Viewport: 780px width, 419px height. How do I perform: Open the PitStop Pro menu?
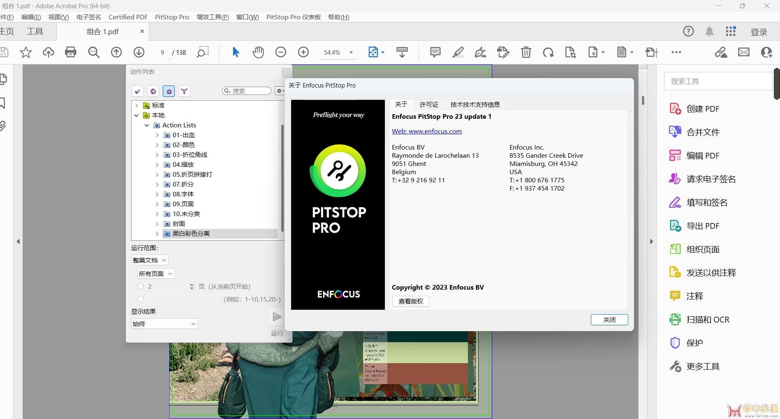pos(172,17)
